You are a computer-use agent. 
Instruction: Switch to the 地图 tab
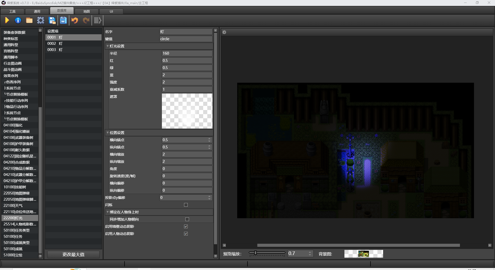[87, 11]
